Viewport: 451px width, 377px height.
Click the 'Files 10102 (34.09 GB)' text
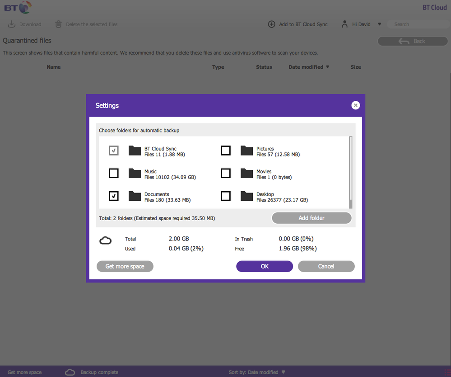[170, 177]
